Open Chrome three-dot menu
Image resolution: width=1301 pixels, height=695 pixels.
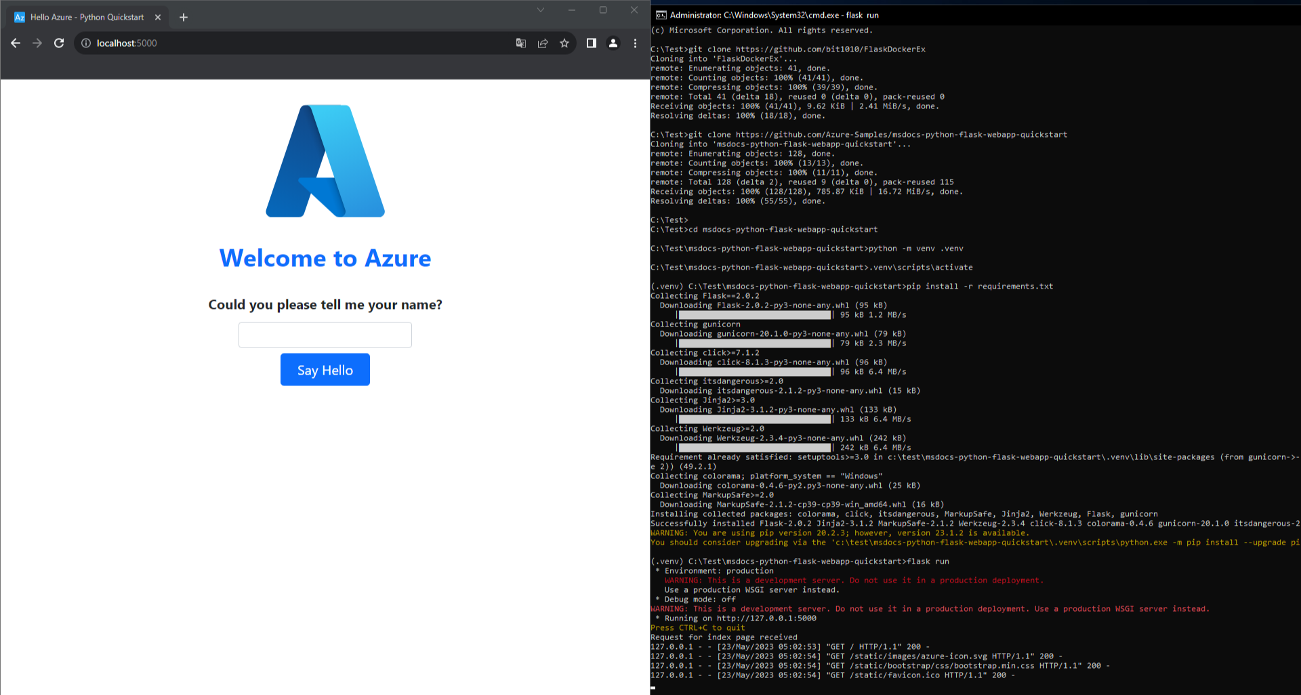(635, 43)
